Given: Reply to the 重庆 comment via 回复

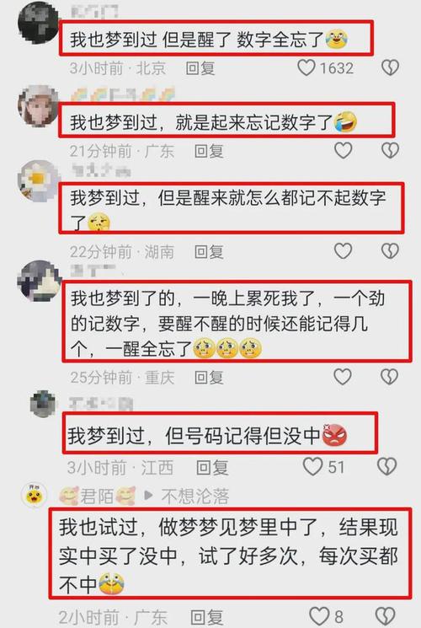Looking at the screenshot, I should (209, 378).
